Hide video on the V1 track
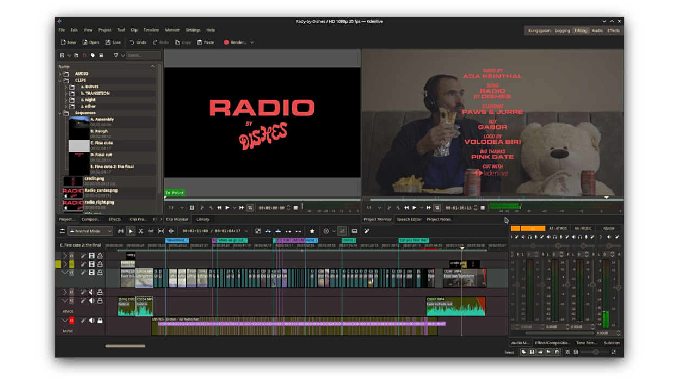The image size is (679, 382). (x=91, y=273)
